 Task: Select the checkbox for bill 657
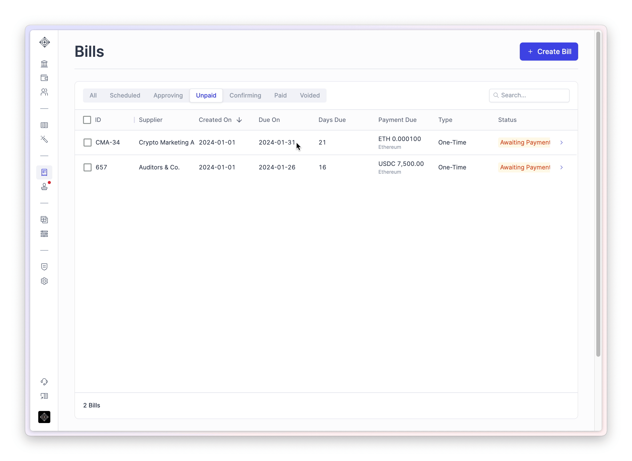click(87, 167)
